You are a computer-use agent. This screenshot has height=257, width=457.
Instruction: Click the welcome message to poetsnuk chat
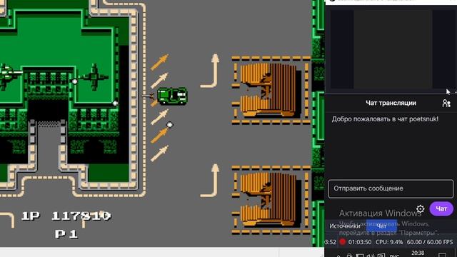[x=385, y=119]
